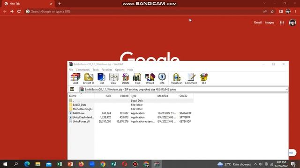Click the Info toolbar icon
The image size is (300, 168).
click(162, 78)
